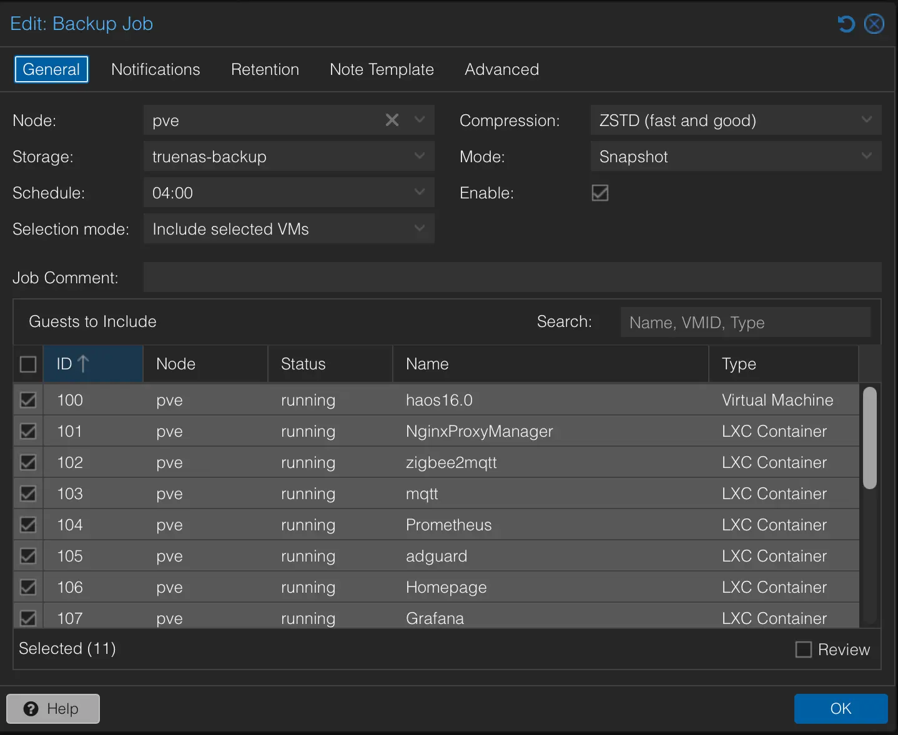Click the question mark Help button

pos(53,709)
